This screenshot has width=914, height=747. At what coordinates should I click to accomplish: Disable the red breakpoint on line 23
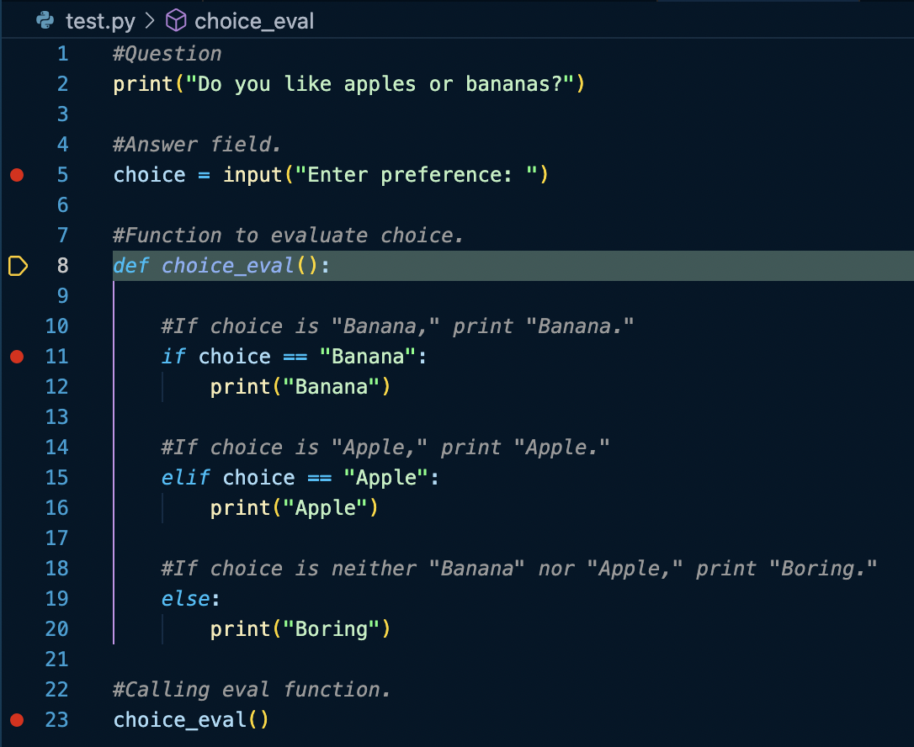[x=17, y=720]
